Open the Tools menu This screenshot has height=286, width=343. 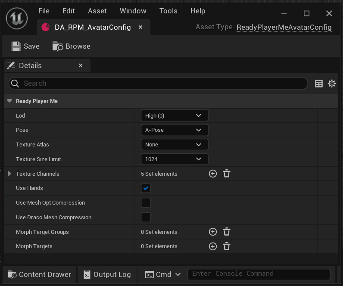click(x=168, y=11)
